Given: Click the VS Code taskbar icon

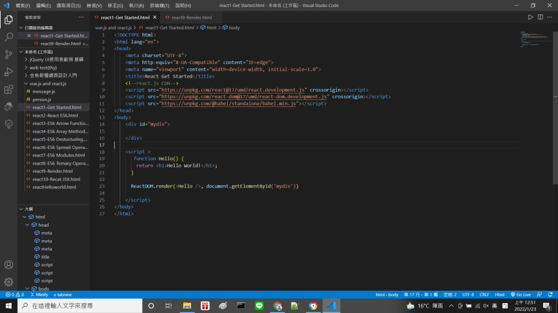Looking at the screenshot, I should click(331, 305).
